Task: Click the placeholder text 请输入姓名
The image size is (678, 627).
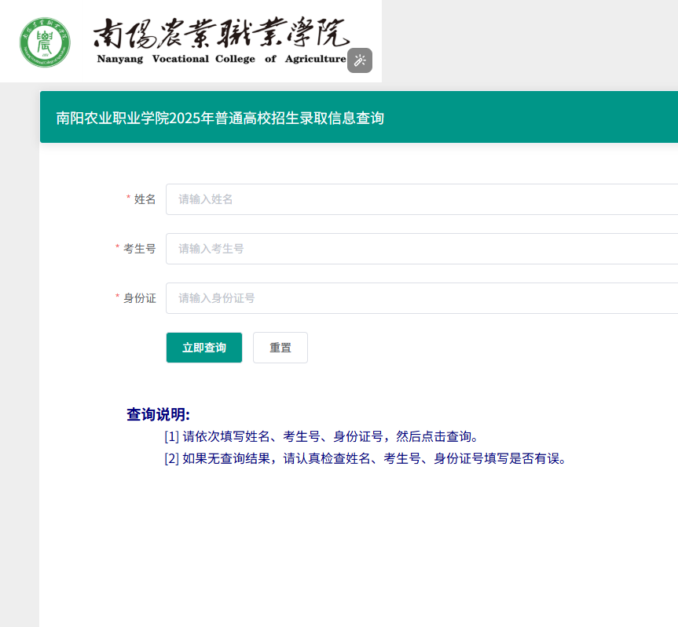Action: (204, 199)
